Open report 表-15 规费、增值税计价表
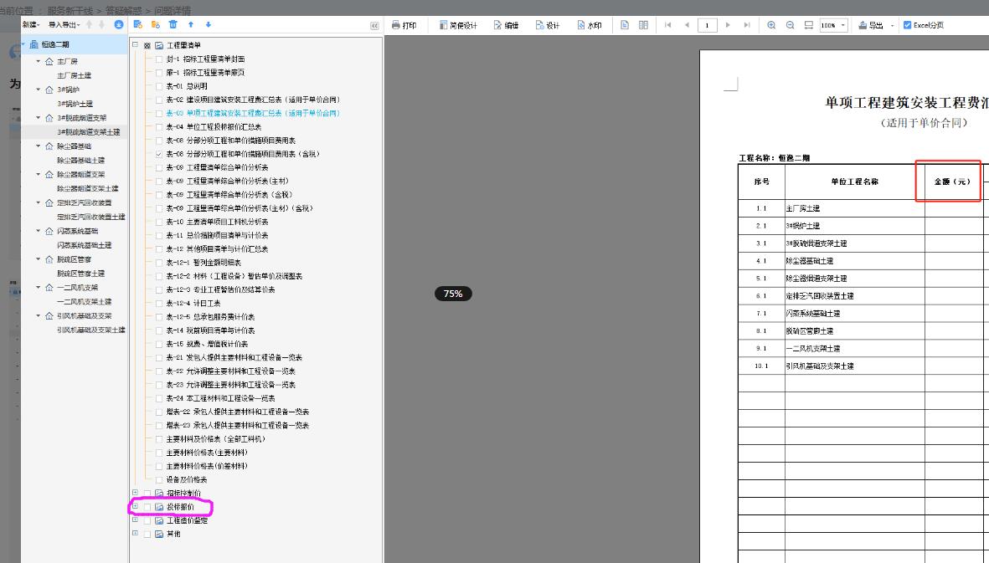 tap(207, 344)
